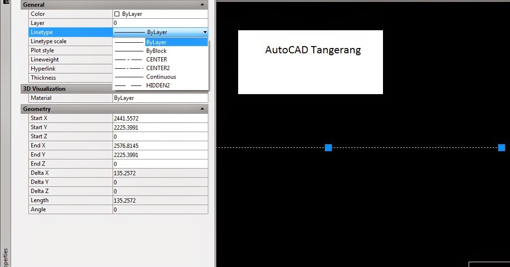This screenshot has width=510, height=267.
Task: Click the Properties palette title bar
Action: [5, 133]
